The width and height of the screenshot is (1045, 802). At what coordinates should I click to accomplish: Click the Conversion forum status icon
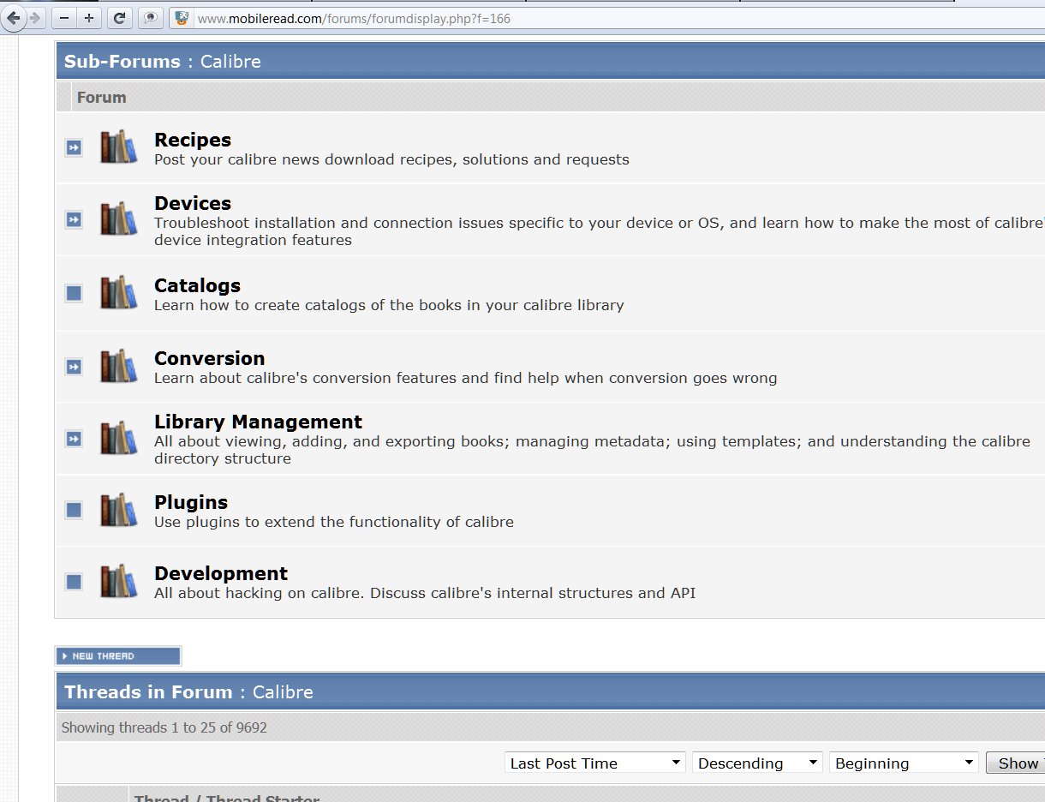pos(74,367)
